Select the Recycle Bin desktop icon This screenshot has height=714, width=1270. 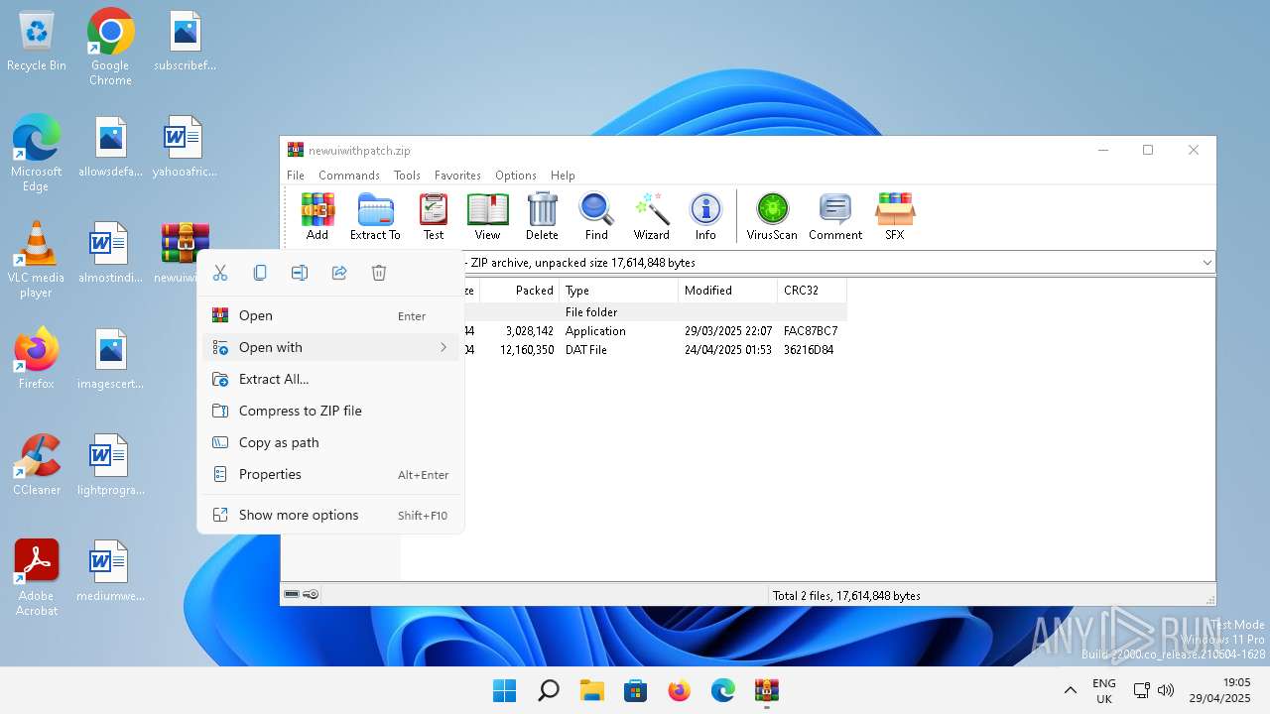tap(37, 42)
